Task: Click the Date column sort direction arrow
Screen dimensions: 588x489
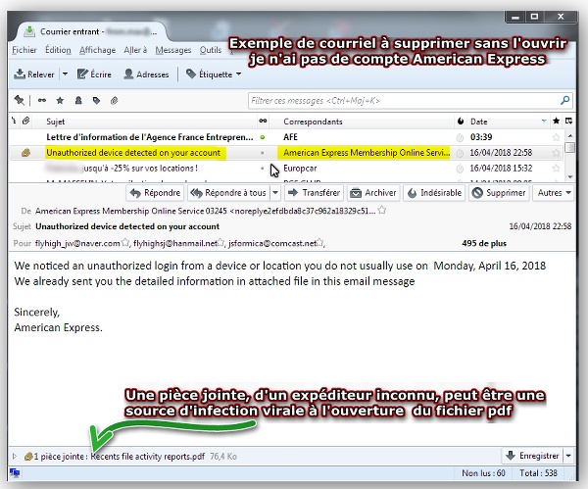Action: (544, 122)
